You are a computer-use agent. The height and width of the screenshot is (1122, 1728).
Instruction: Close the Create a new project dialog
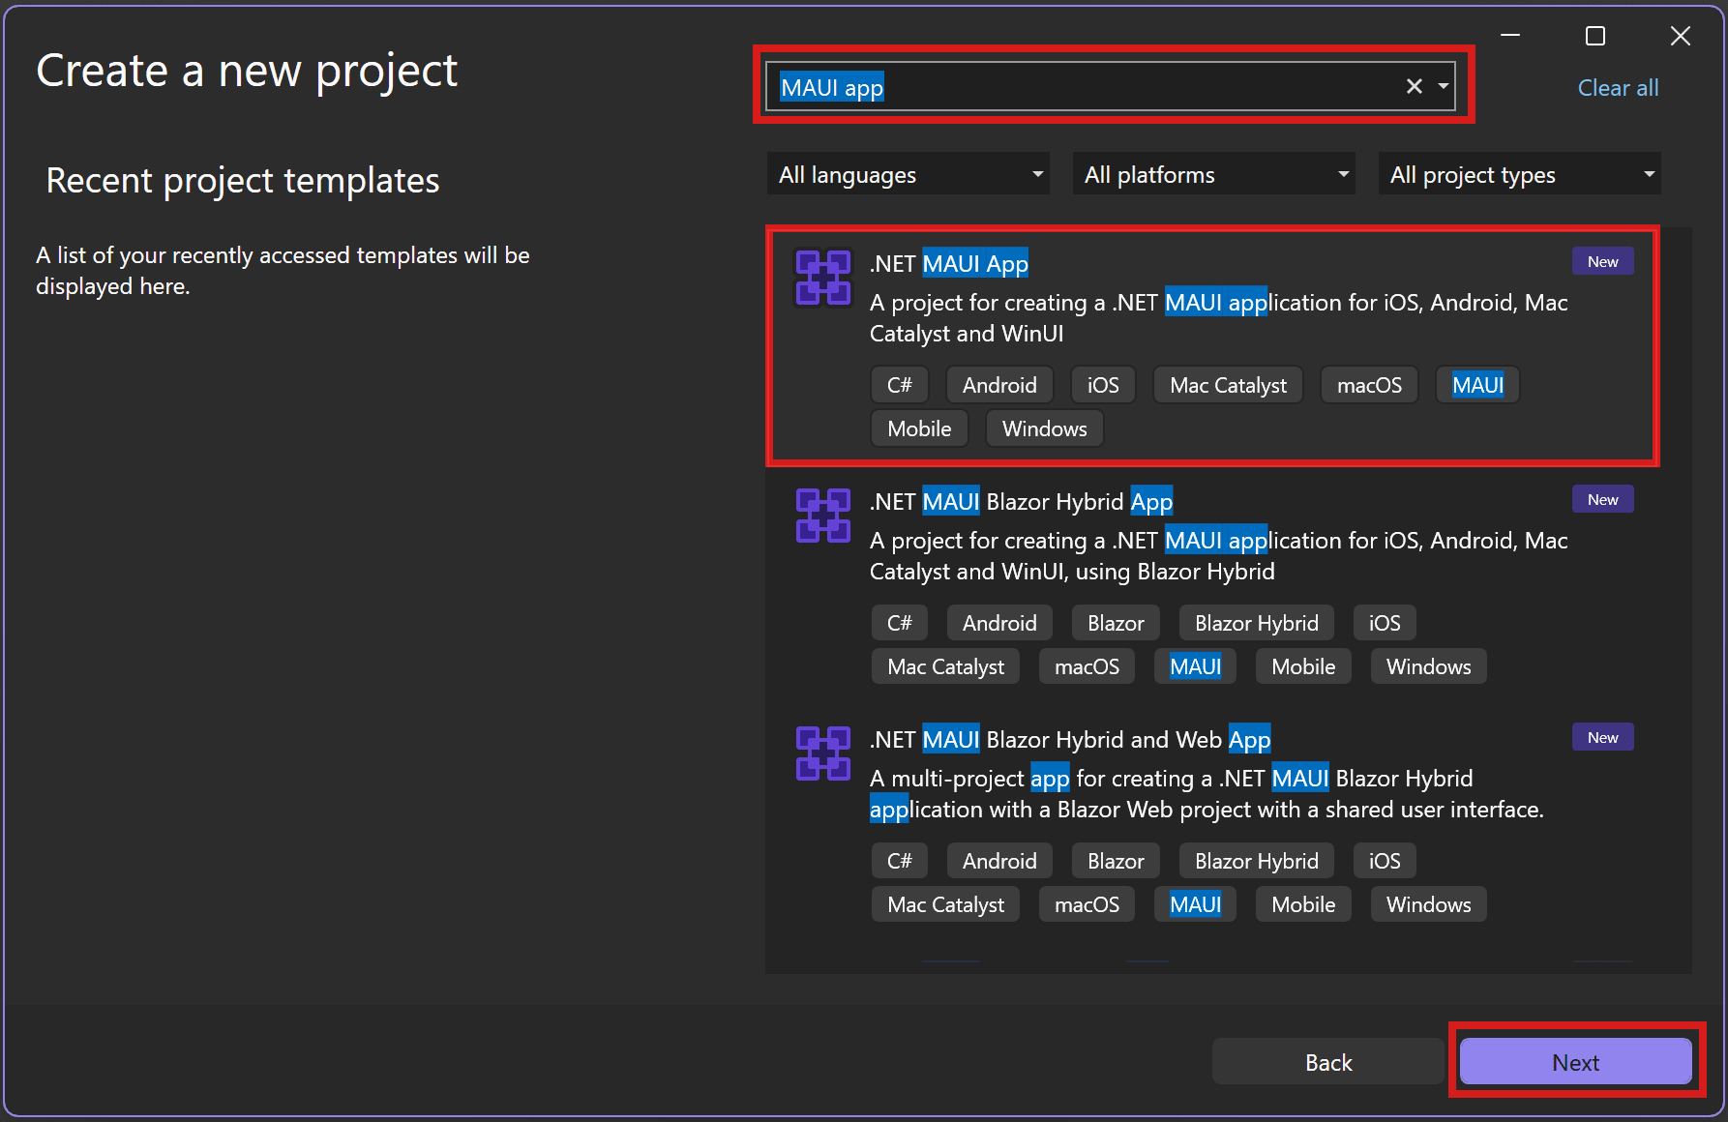coord(1681,36)
